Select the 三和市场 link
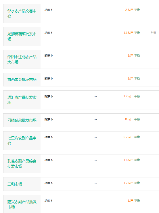The width and height of the screenshot is (159, 213). (15, 184)
